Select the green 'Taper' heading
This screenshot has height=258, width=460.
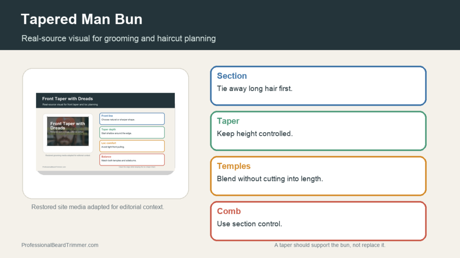(x=228, y=121)
